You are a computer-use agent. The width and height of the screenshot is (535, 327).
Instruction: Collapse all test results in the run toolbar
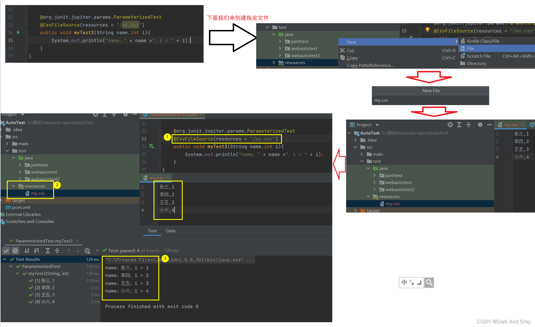pyautogui.click(x=57, y=251)
